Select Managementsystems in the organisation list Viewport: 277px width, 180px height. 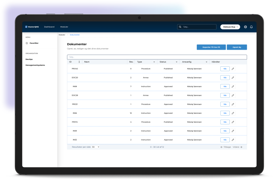click(x=35, y=65)
